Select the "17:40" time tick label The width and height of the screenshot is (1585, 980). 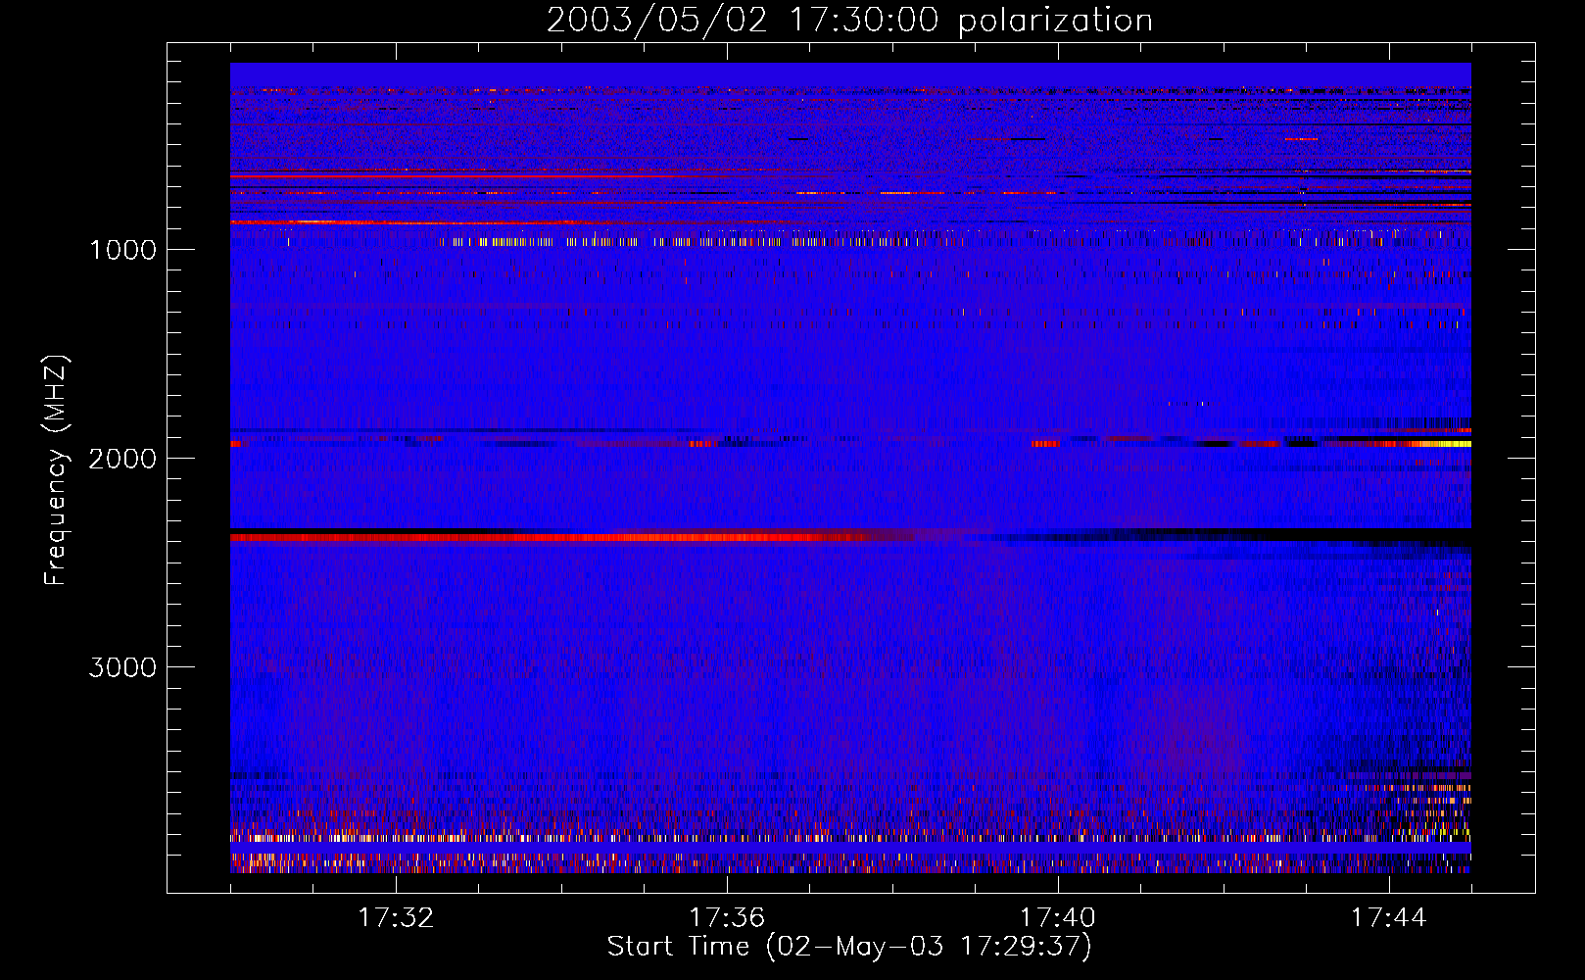1058,918
